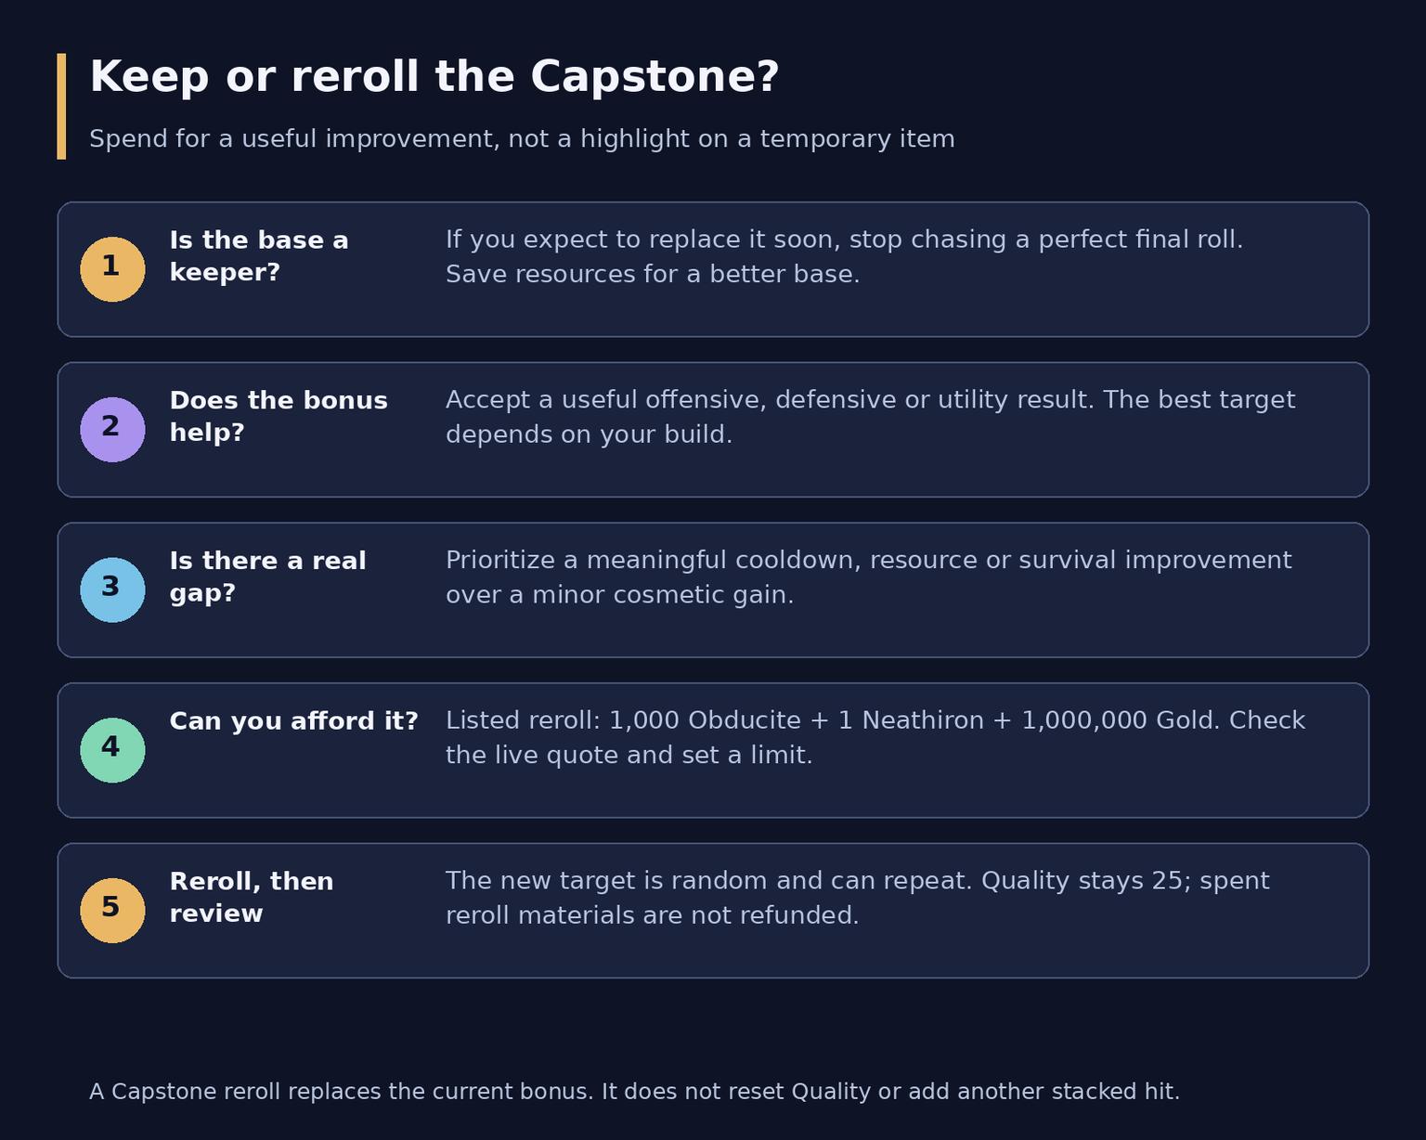Viewport: 1426px width, 1140px height.
Task: Click the orange accent bar beside the title
Action: (x=61, y=106)
